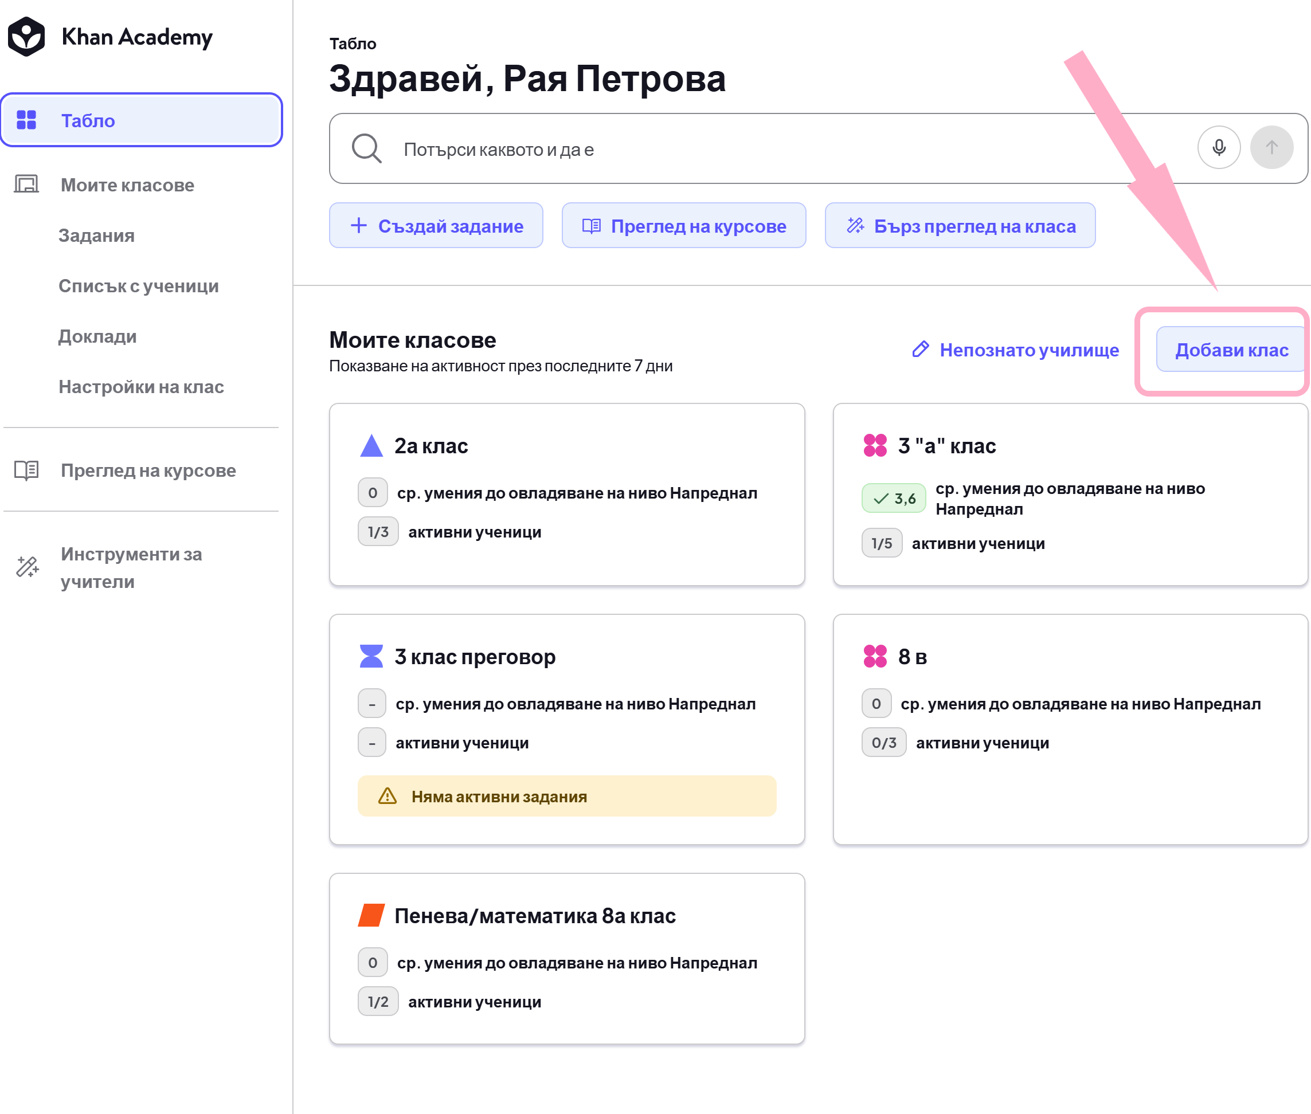
Task: Click the book icon in the Преглед на курсове button
Action: pos(592,226)
